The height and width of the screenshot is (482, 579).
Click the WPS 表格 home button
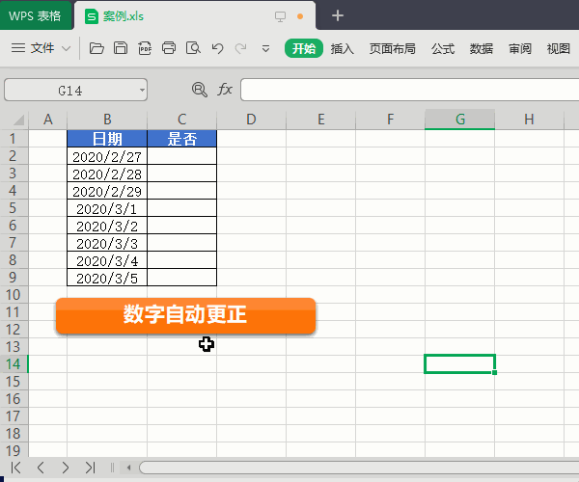pos(36,15)
